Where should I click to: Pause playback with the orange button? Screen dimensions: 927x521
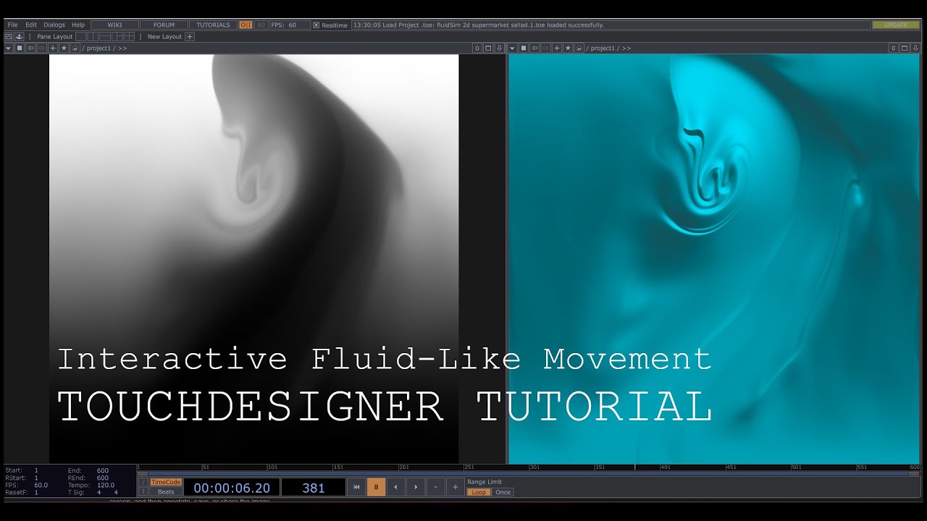pos(376,487)
